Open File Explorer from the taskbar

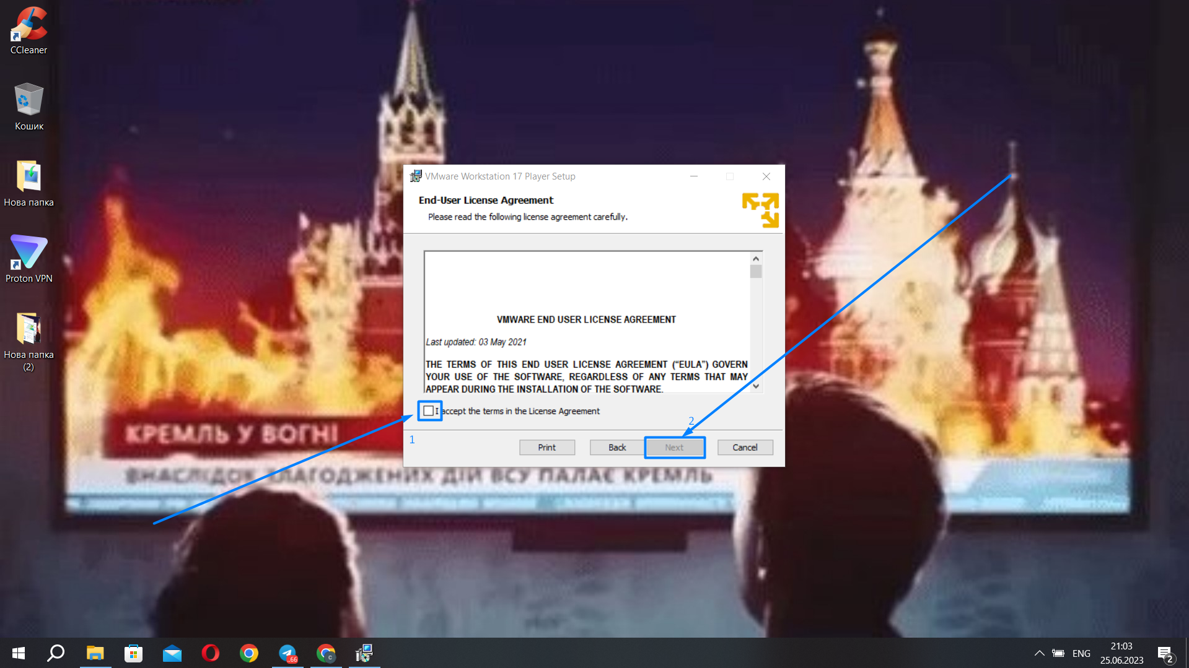tap(95, 653)
